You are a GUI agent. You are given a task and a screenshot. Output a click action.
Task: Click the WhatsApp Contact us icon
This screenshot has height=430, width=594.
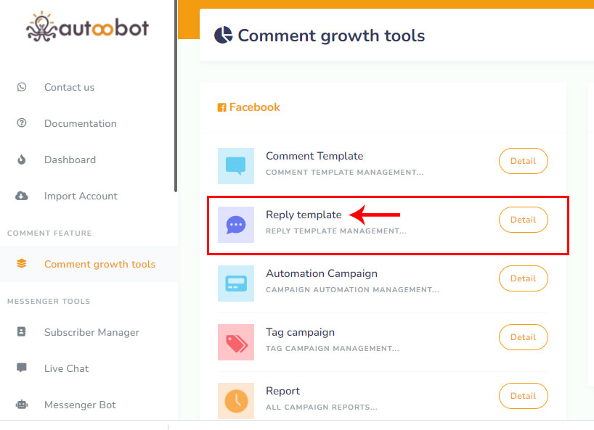(x=22, y=87)
